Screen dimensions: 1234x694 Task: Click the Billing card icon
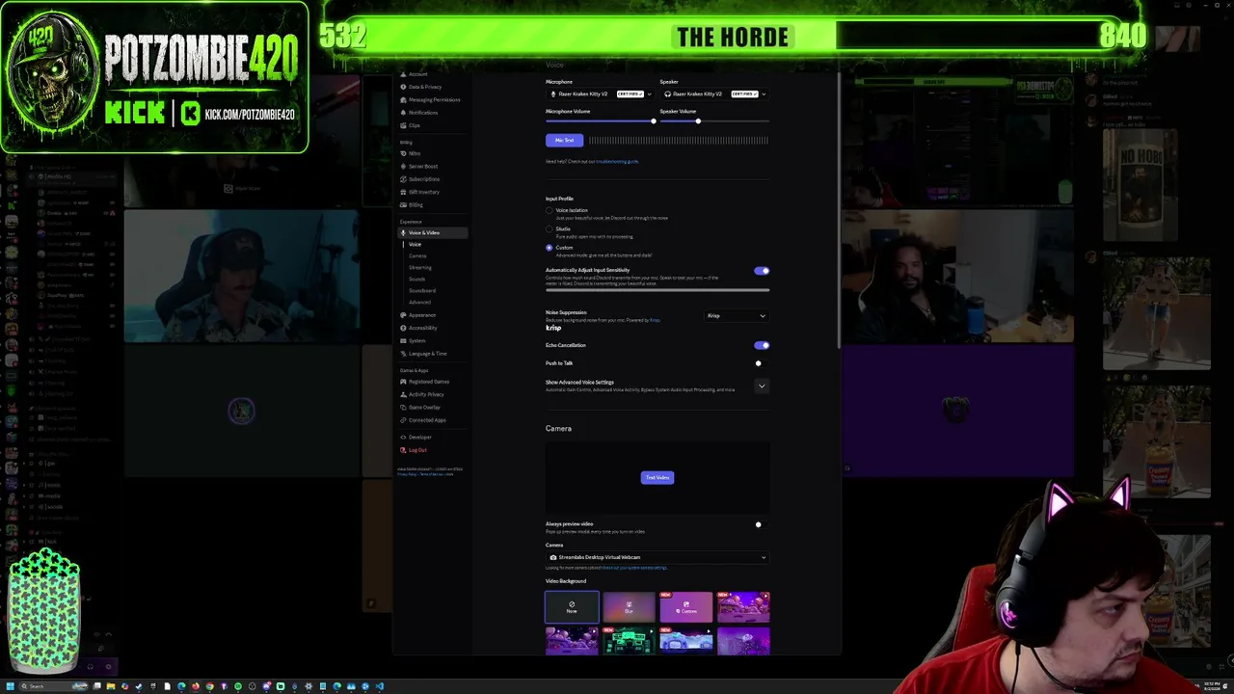pos(403,204)
